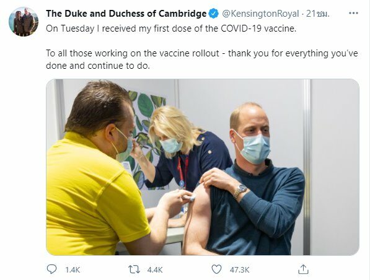Click the vaccine rollout thank-you paragraph
Image resolution: width=370 pixels, height=280 pixels.
(x=202, y=59)
